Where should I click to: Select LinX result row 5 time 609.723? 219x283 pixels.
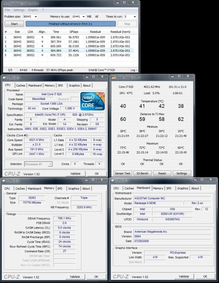[x=56, y=55]
